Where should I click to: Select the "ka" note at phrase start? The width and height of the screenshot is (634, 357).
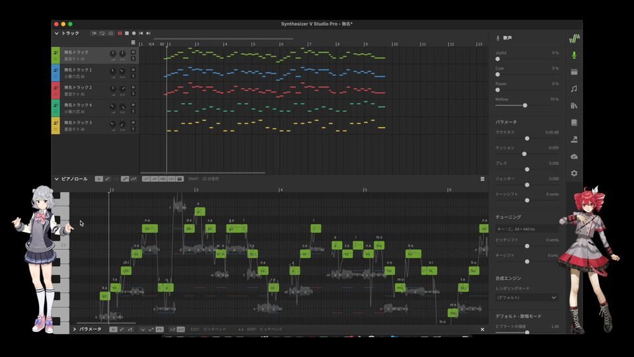click(x=105, y=296)
